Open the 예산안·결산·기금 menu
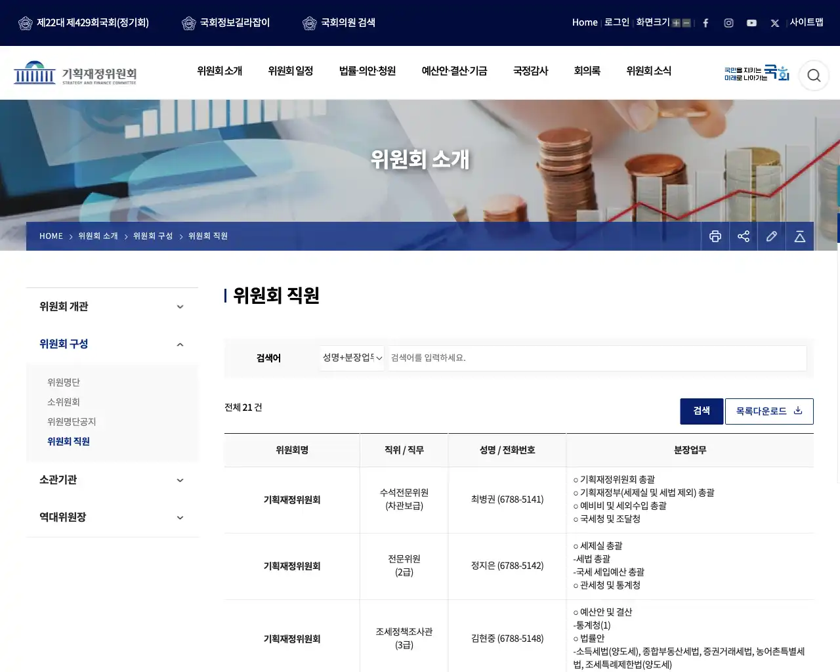Screen dimensions: 840x672 click(x=454, y=71)
